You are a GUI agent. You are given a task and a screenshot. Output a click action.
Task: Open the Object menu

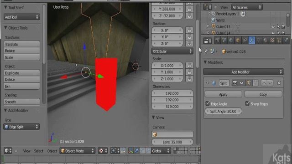[52, 151]
